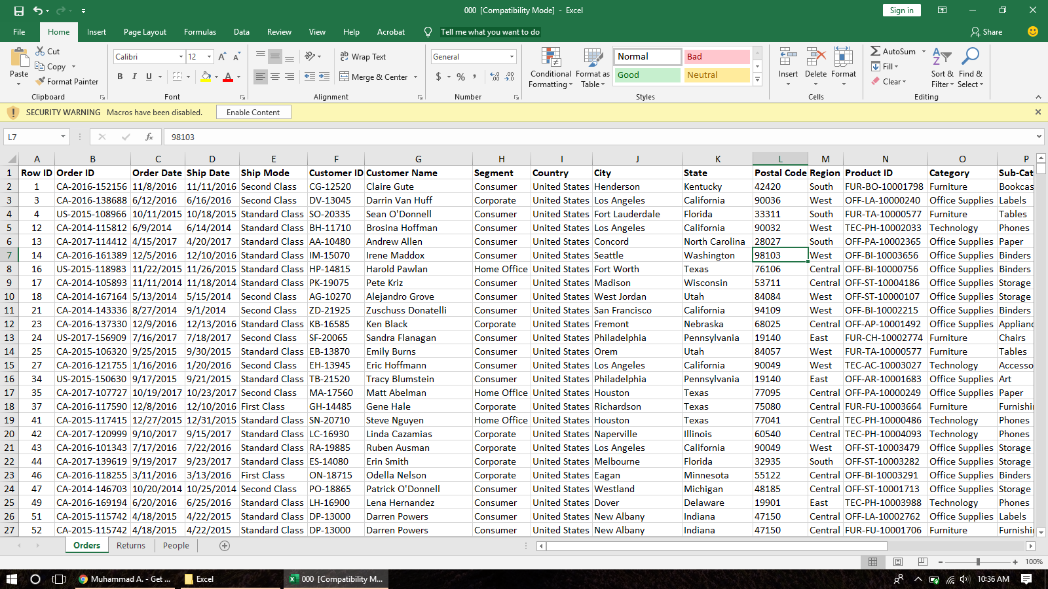Toggle bold formatting

pos(120,77)
